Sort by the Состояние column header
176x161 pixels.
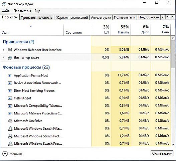coord(77,30)
